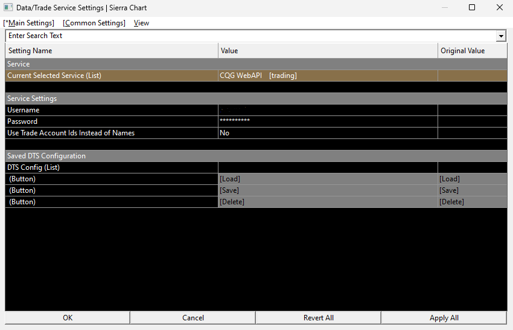
Task: Close the Data/Trade Service Settings window
Action: point(500,7)
